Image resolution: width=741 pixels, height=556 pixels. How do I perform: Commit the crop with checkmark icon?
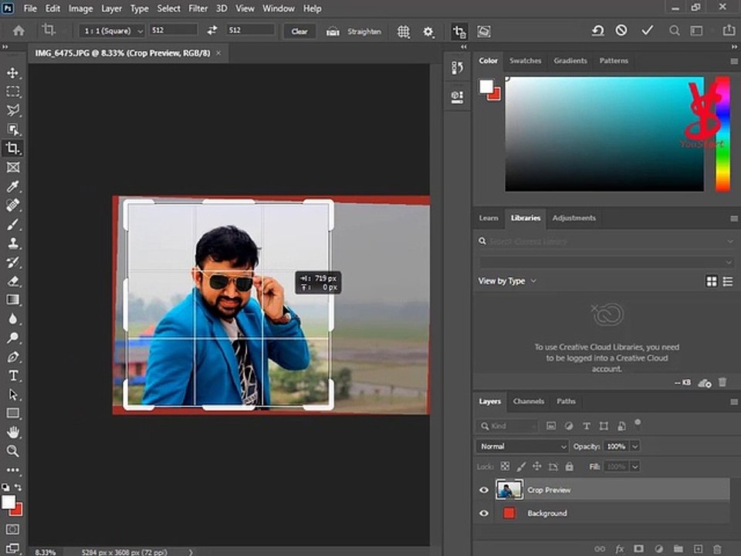[647, 31]
